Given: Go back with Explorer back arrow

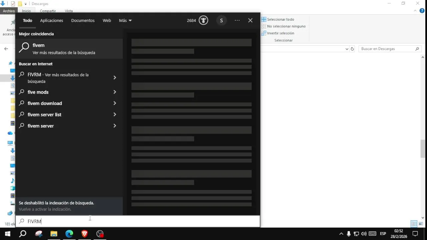Looking at the screenshot, I should 6,49.
